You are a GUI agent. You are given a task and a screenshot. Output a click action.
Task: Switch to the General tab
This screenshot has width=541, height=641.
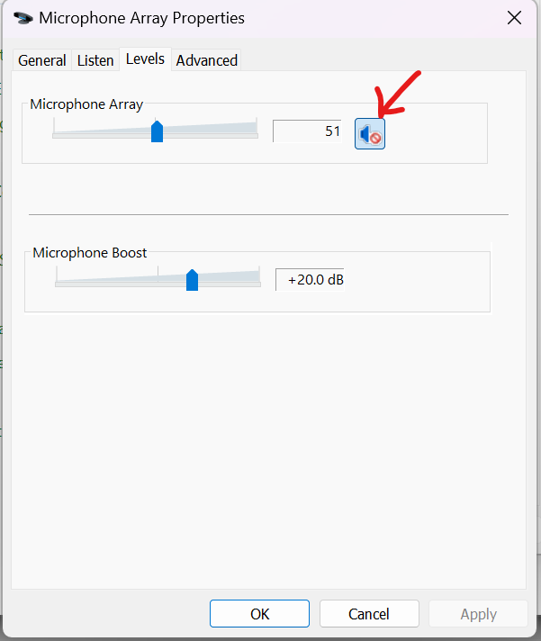(x=42, y=60)
